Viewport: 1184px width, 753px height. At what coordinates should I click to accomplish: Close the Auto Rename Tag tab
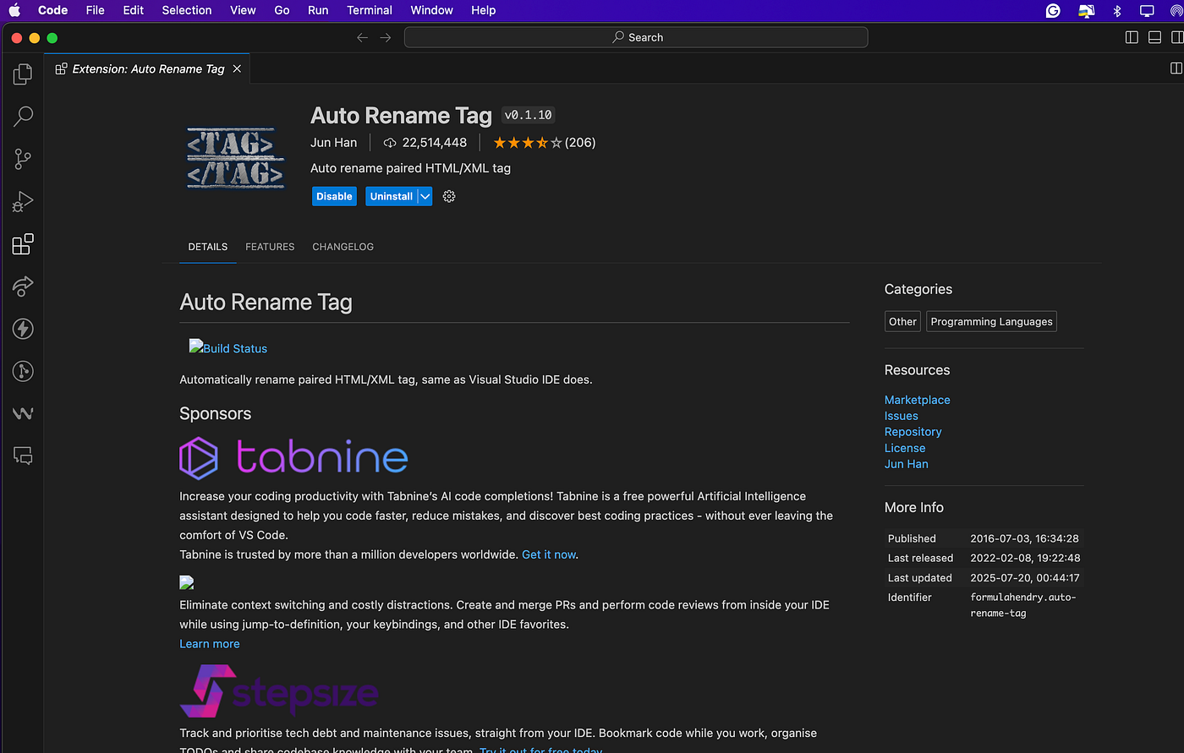[237, 68]
